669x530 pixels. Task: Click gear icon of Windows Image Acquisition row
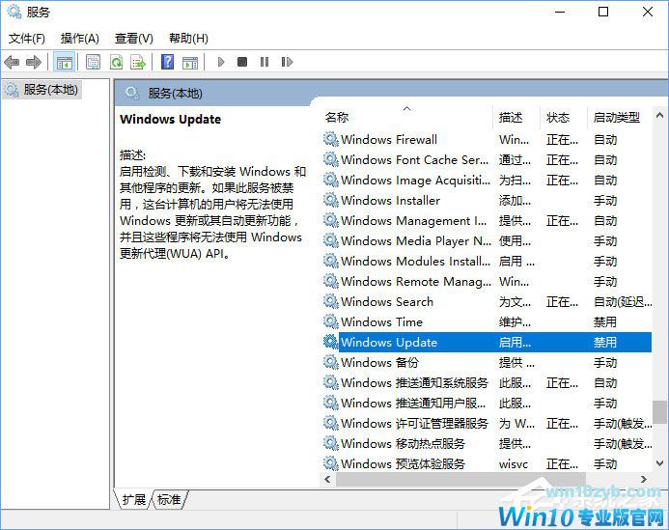(x=331, y=180)
